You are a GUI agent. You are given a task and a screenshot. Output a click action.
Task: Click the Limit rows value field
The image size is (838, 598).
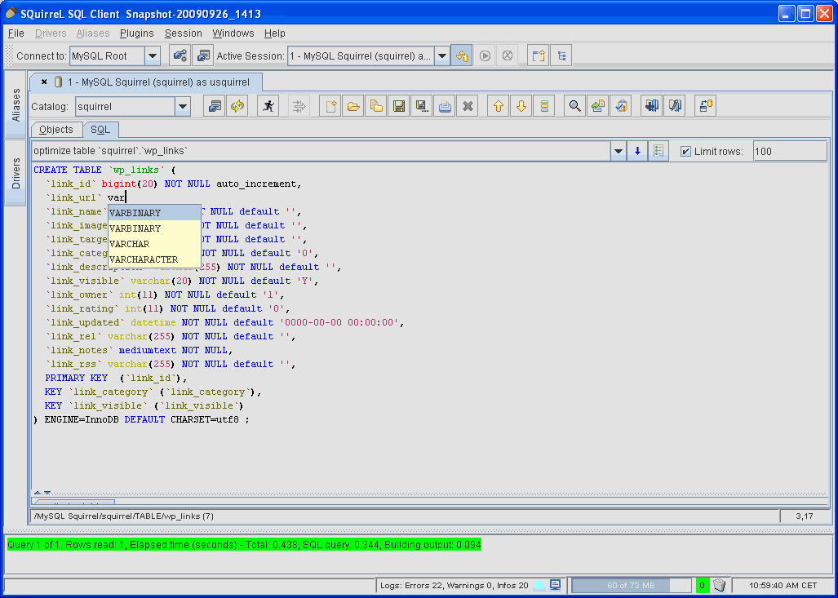point(788,152)
